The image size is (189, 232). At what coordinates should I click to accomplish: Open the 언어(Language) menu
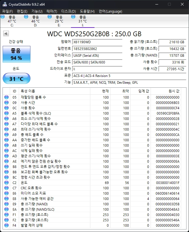[110, 12]
